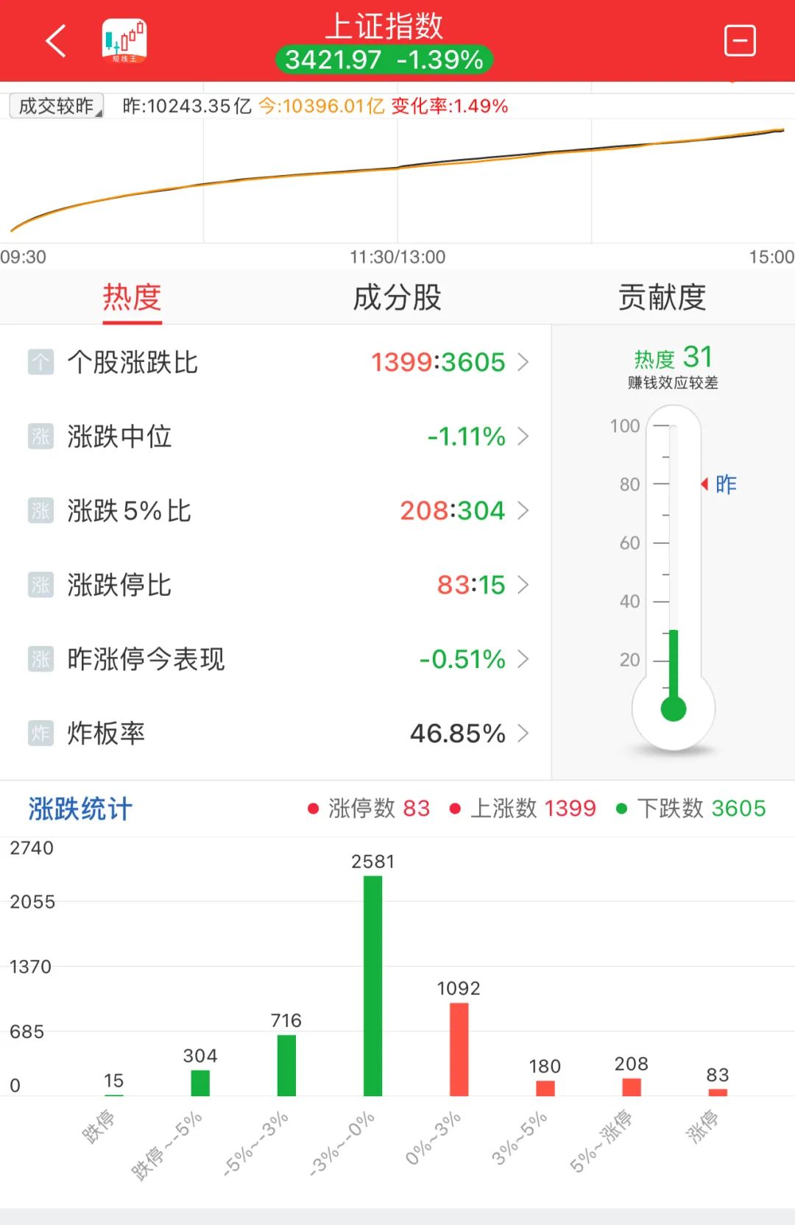Tap the 46.85% value
Viewport: 795px width, 1225px height.
tap(458, 734)
